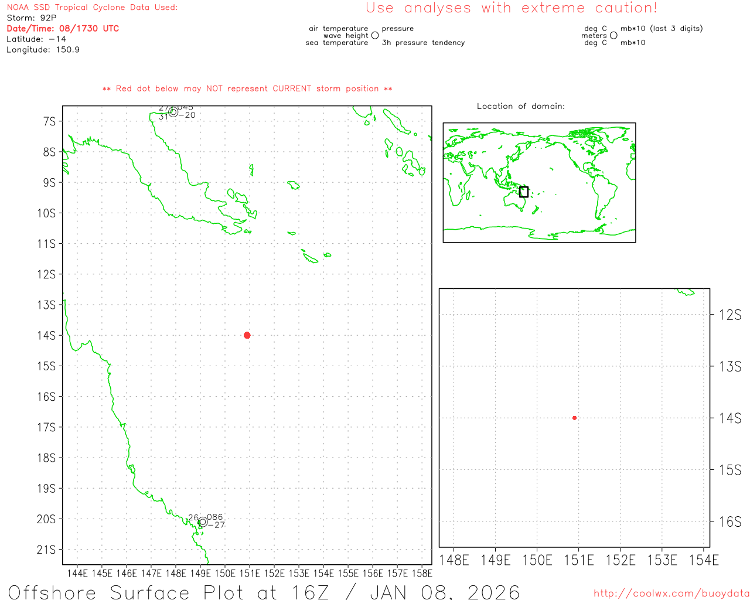The height and width of the screenshot is (600, 750).
Task: Click the 'Location of domain:' caption
Action: pyautogui.click(x=520, y=106)
